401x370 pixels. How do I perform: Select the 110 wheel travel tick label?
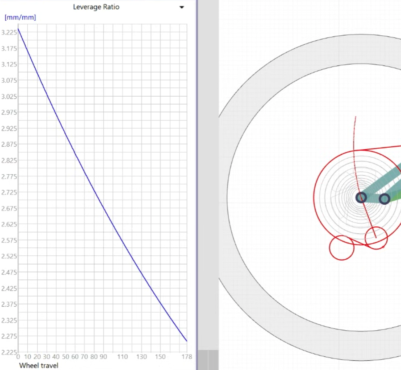pos(123,357)
